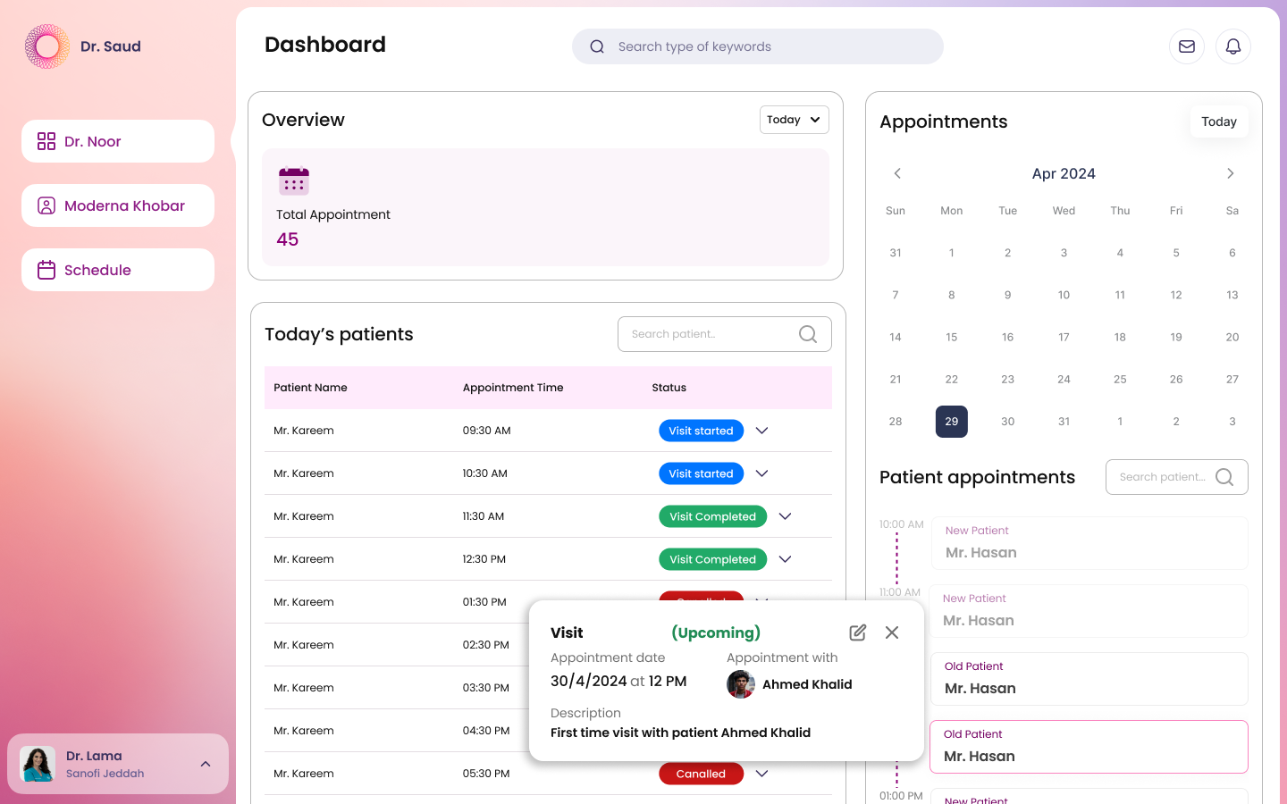1287x804 pixels.
Task: Open the Schedule sidebar item
Action: tap(118, 270)
